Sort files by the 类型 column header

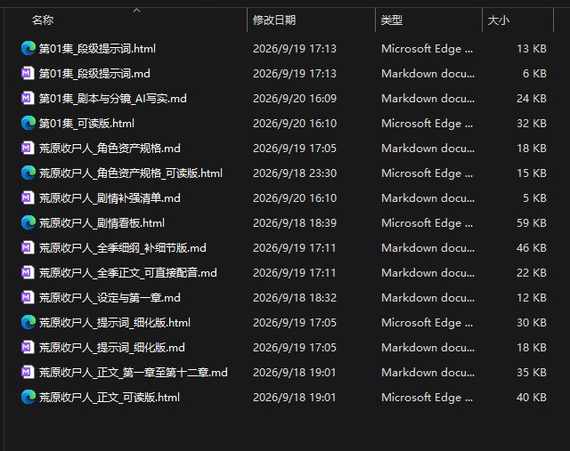pos(392,20)
